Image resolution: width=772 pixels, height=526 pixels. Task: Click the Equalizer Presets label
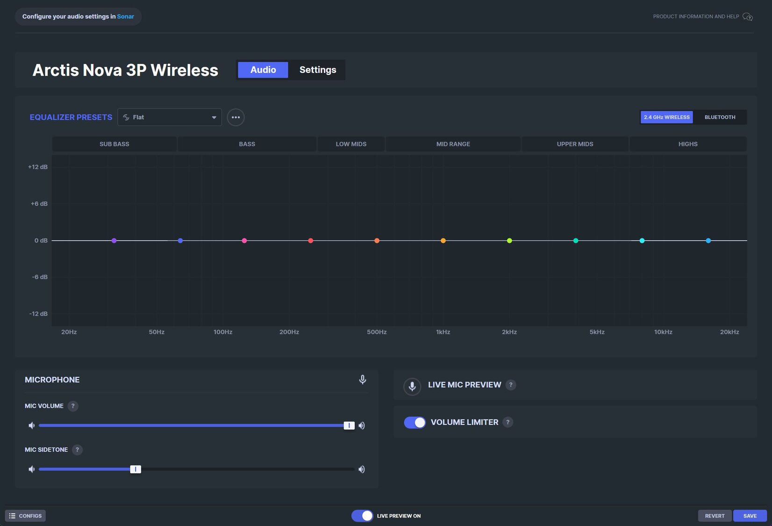coord(71,117)
